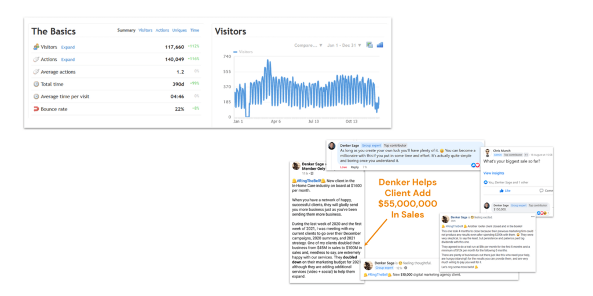Click the Comment bubble icon on Chris Munch's post
The image size is (593, 296).
coord(541,191)
